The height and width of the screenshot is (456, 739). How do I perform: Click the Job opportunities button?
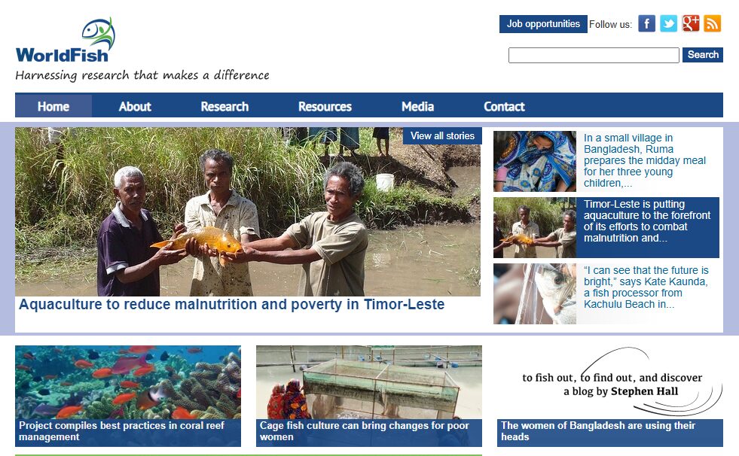click(x=543, y=24)
